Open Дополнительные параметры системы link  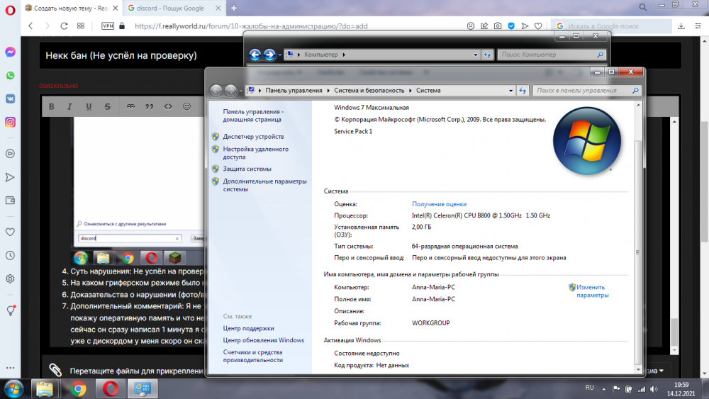pos(264,185)
